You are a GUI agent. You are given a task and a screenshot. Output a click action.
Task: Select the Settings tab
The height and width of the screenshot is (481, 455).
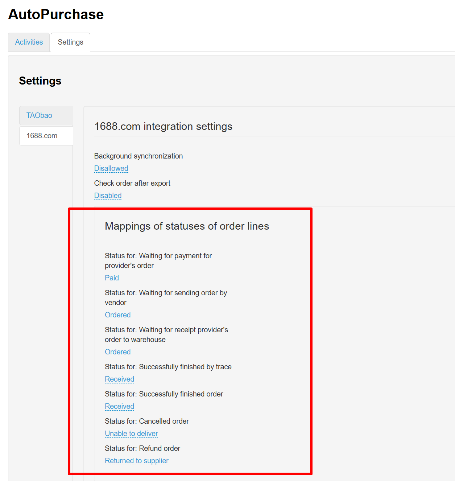coord(70,42)
